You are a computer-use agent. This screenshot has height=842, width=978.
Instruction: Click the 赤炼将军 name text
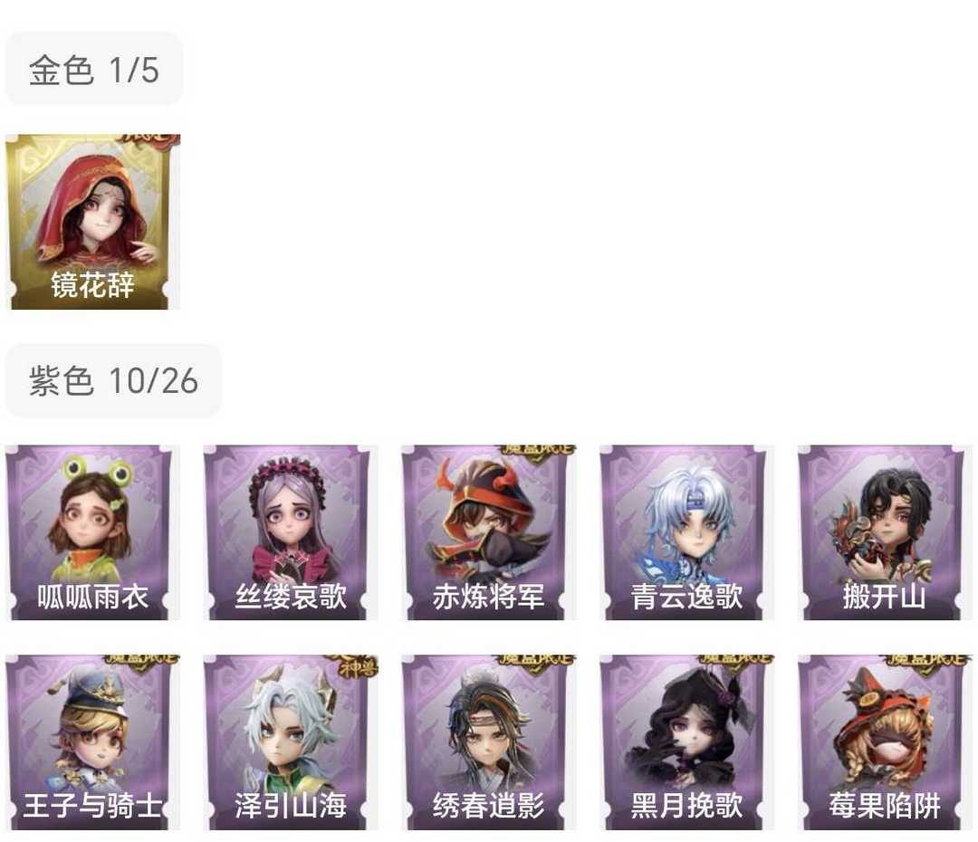click(488, 597)
